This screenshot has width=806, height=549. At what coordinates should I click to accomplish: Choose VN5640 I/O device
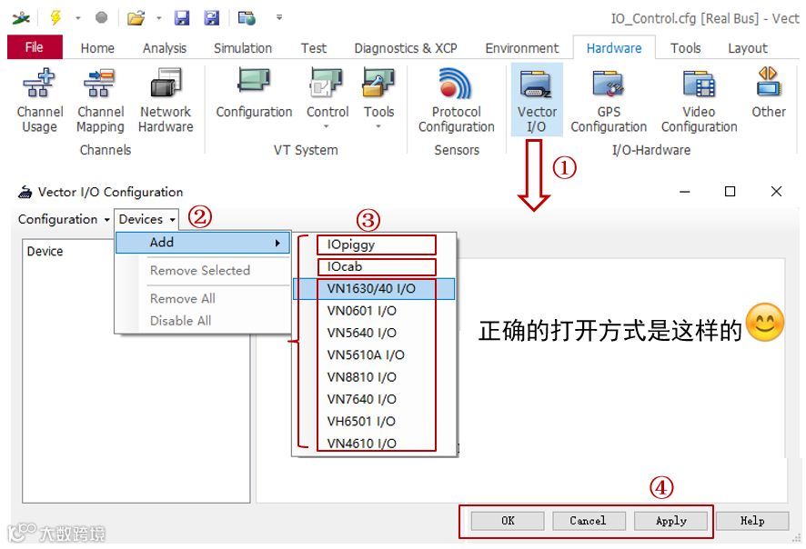374,333
